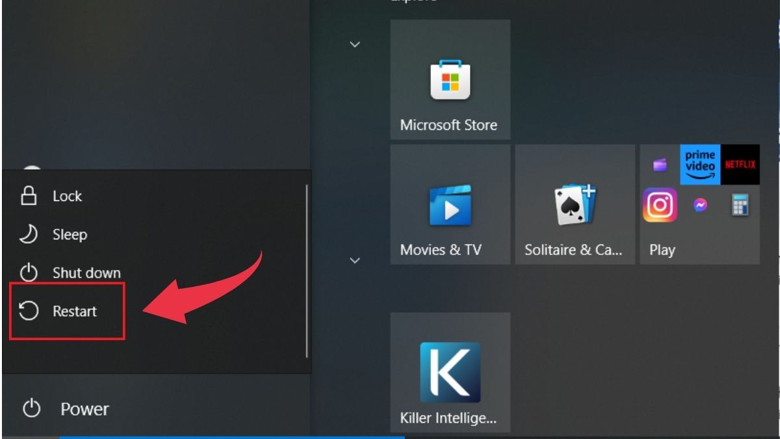Click the Instagram icon in Play folder
Image resolution: width=780 pixels, height=439 pixels.
tap(660, 206)
